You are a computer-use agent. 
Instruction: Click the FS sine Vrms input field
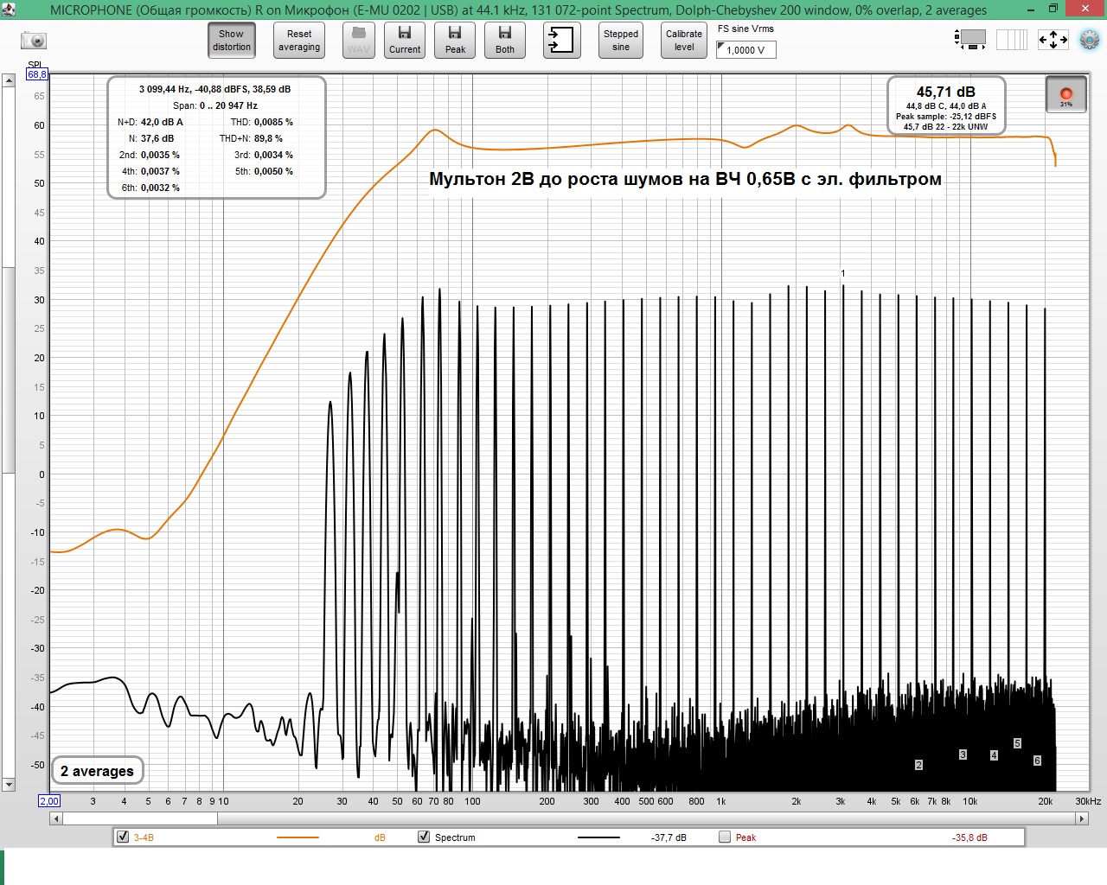click(746, 50)
